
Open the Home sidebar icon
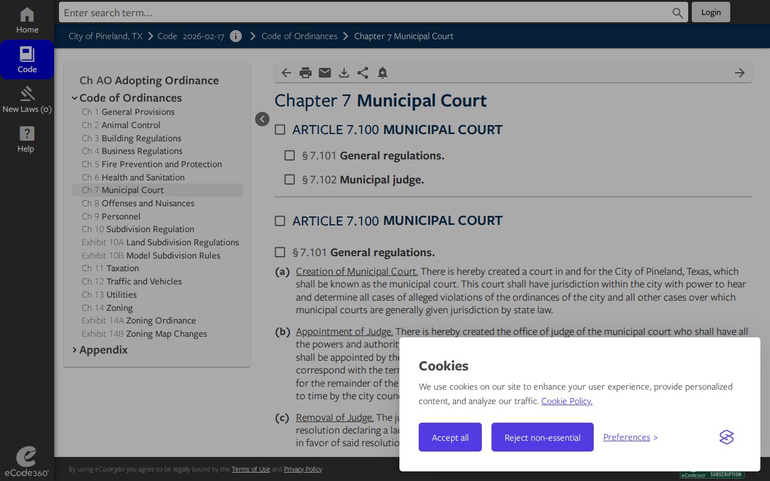tap(27, 20)
